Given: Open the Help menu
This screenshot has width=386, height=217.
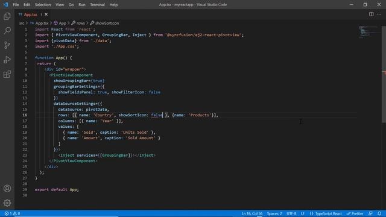Looking at the screenshot, I should (113, 5).
